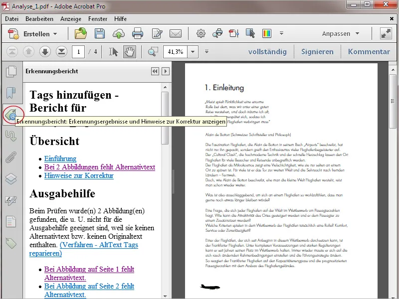
Task: Jump to last page with bottom arrow
Action: (61, 52)
